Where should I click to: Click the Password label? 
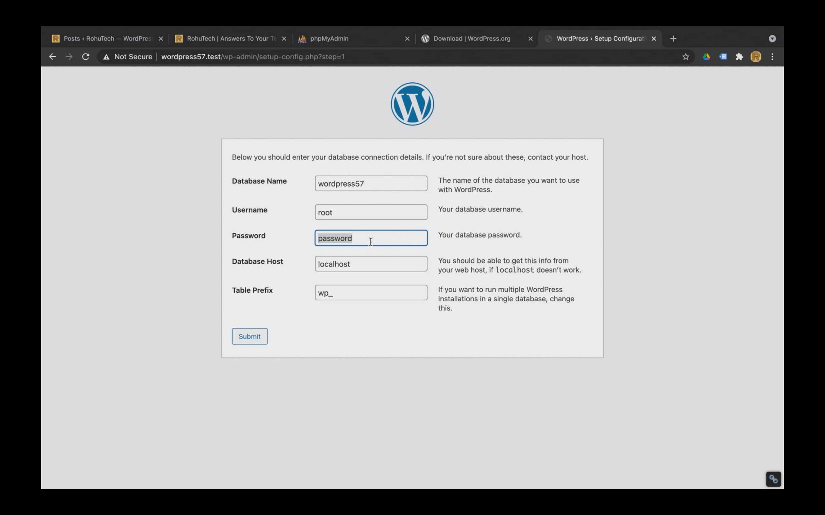coord(248,236)
